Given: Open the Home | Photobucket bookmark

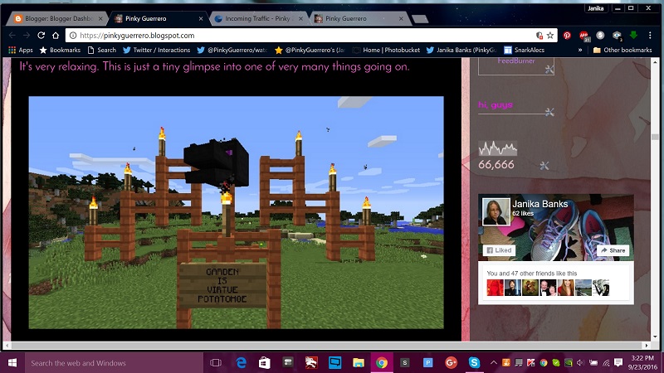Looking at the screenshot, I should 386,50.
